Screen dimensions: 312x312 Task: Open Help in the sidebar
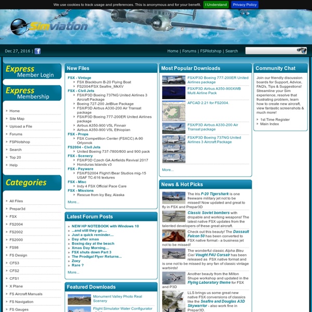pyautogui.click(x=14, y=165)
